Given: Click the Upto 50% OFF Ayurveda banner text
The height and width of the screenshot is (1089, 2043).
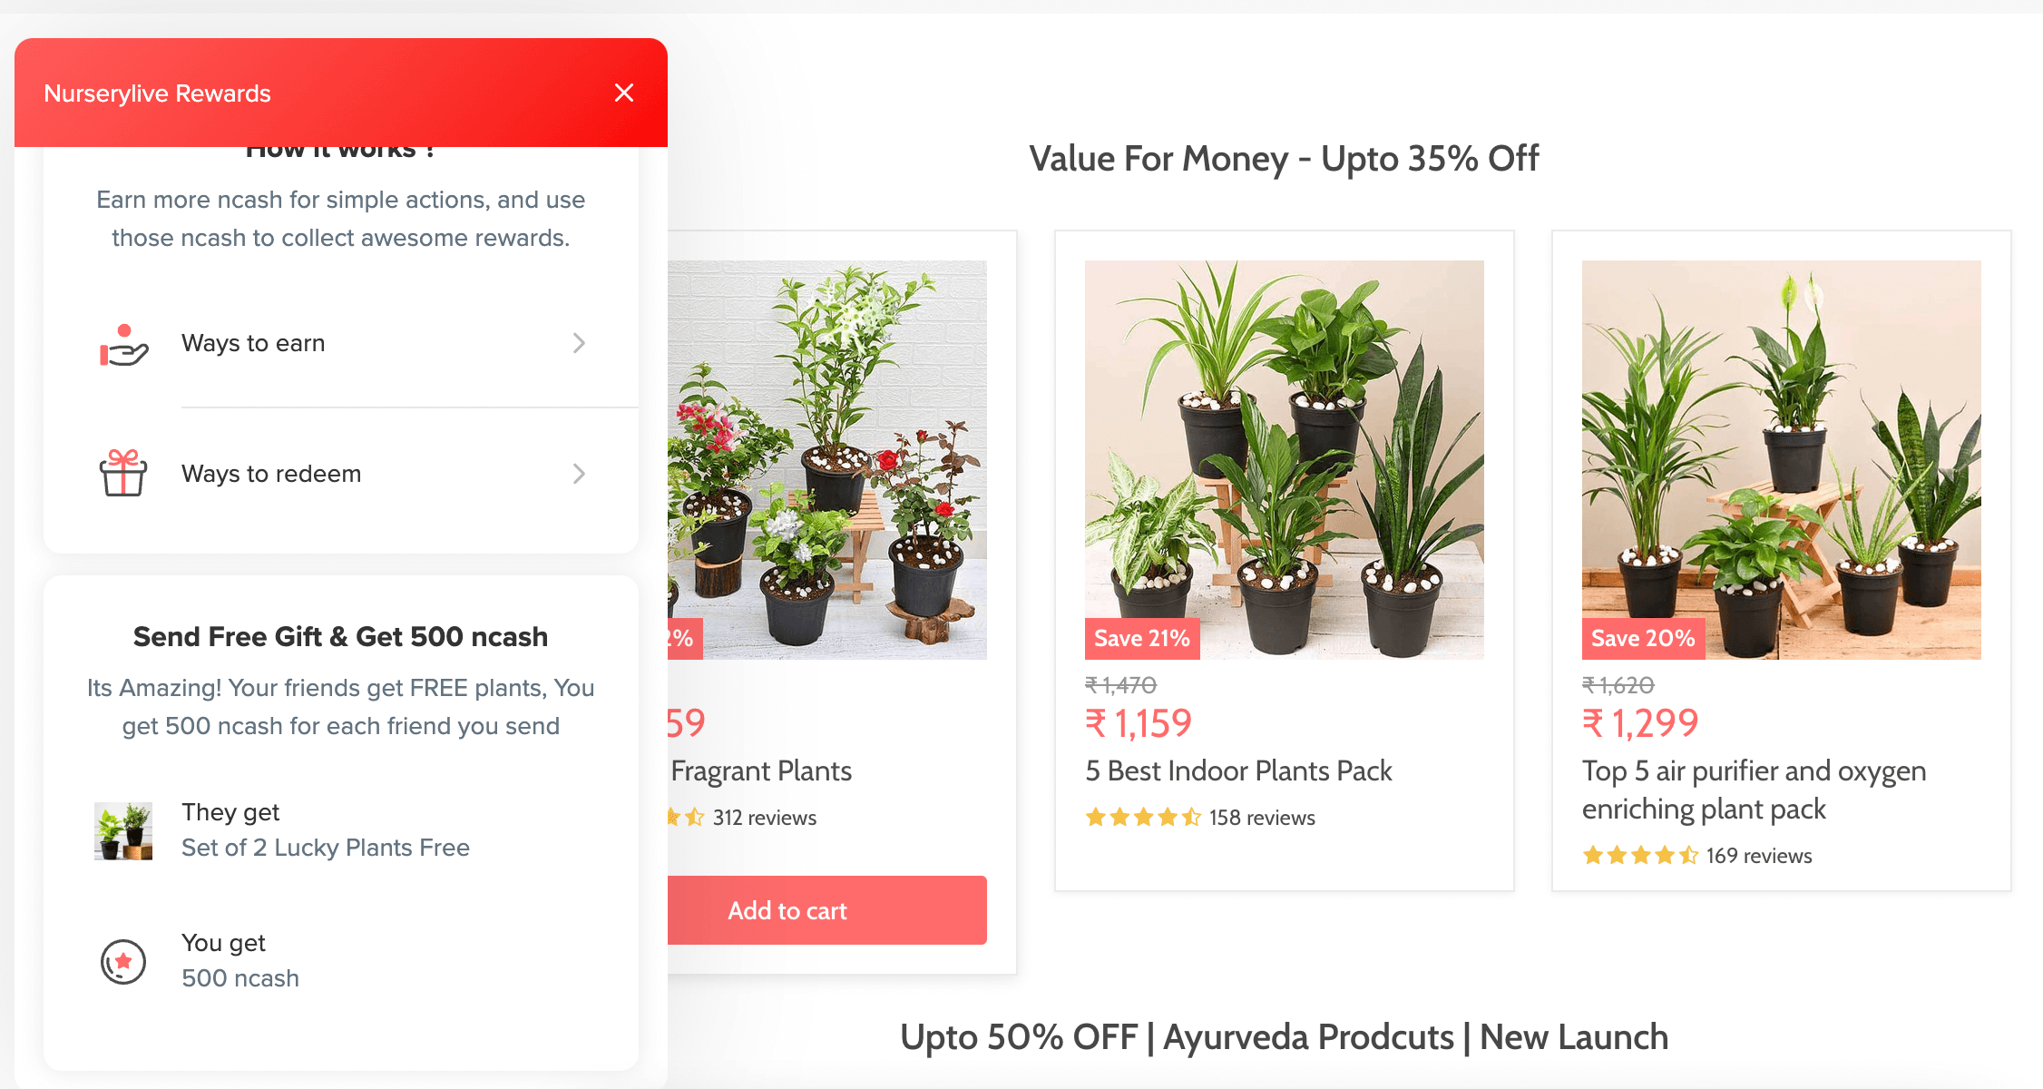Looking at the screenshot, I should tap(1282, 1035).
